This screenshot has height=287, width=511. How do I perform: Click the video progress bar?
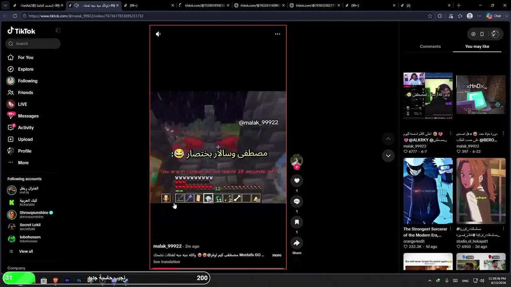tap(218, 268)
